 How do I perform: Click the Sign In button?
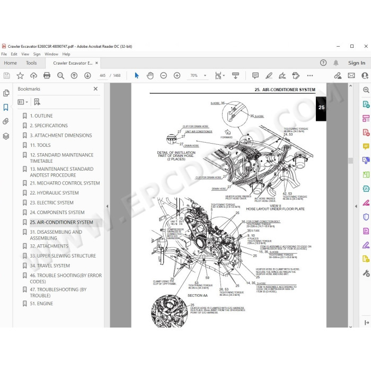(357, 63)
